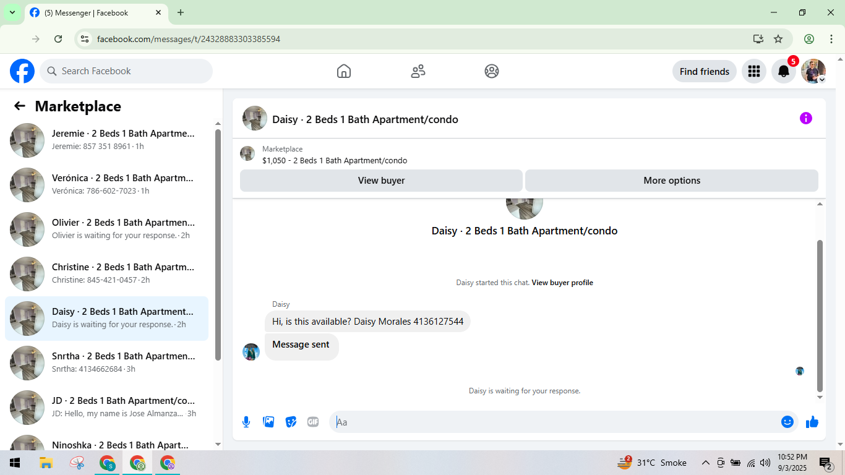This screenshot has width=845, height=475.
Task: Open the View buyer profile link
Action: (x=562, y=283)
